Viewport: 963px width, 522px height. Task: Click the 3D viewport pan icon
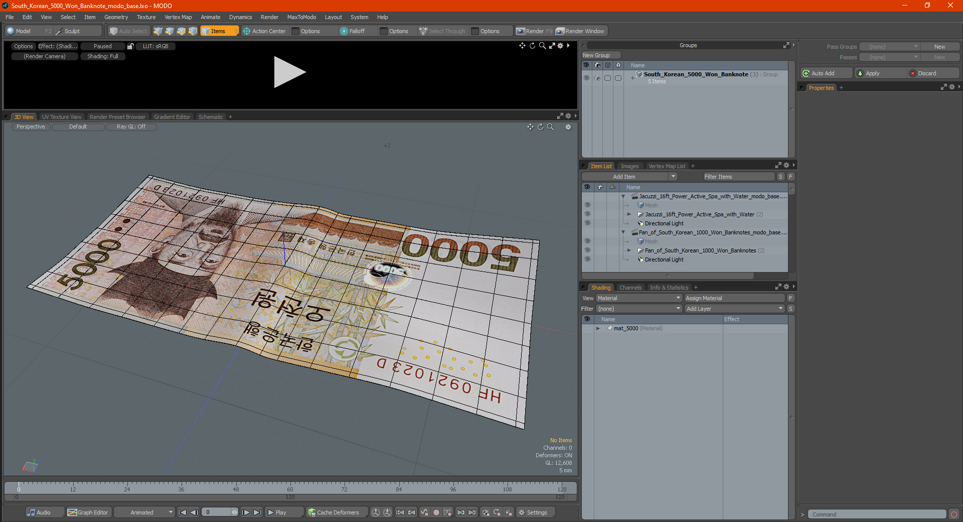click(x=530, y=127)
